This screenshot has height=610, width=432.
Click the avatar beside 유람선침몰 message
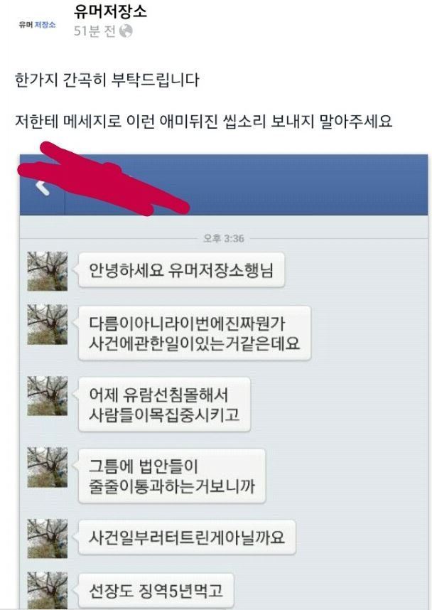48,396
